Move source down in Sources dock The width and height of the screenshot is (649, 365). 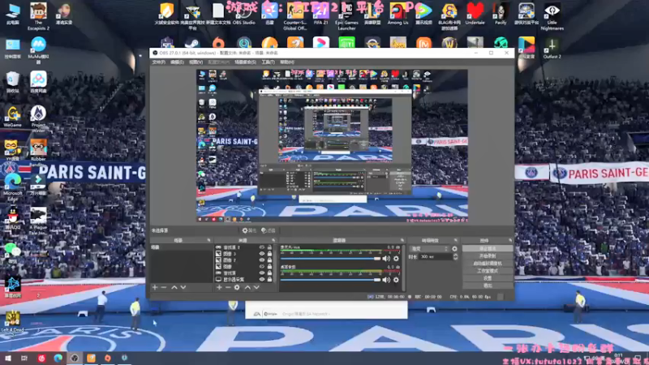pos(256,287)
